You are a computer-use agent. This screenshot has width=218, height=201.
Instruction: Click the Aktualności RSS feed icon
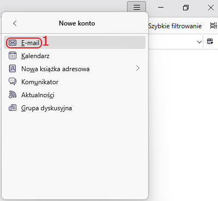point(13,95)
